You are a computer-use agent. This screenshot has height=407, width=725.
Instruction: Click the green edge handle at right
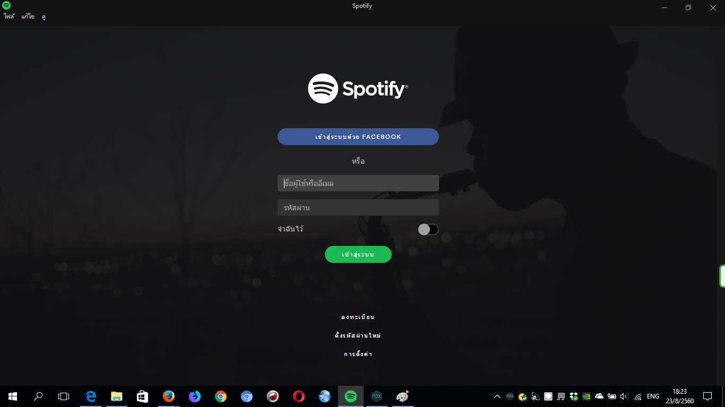pyautogui.click(x=722, y=276)
